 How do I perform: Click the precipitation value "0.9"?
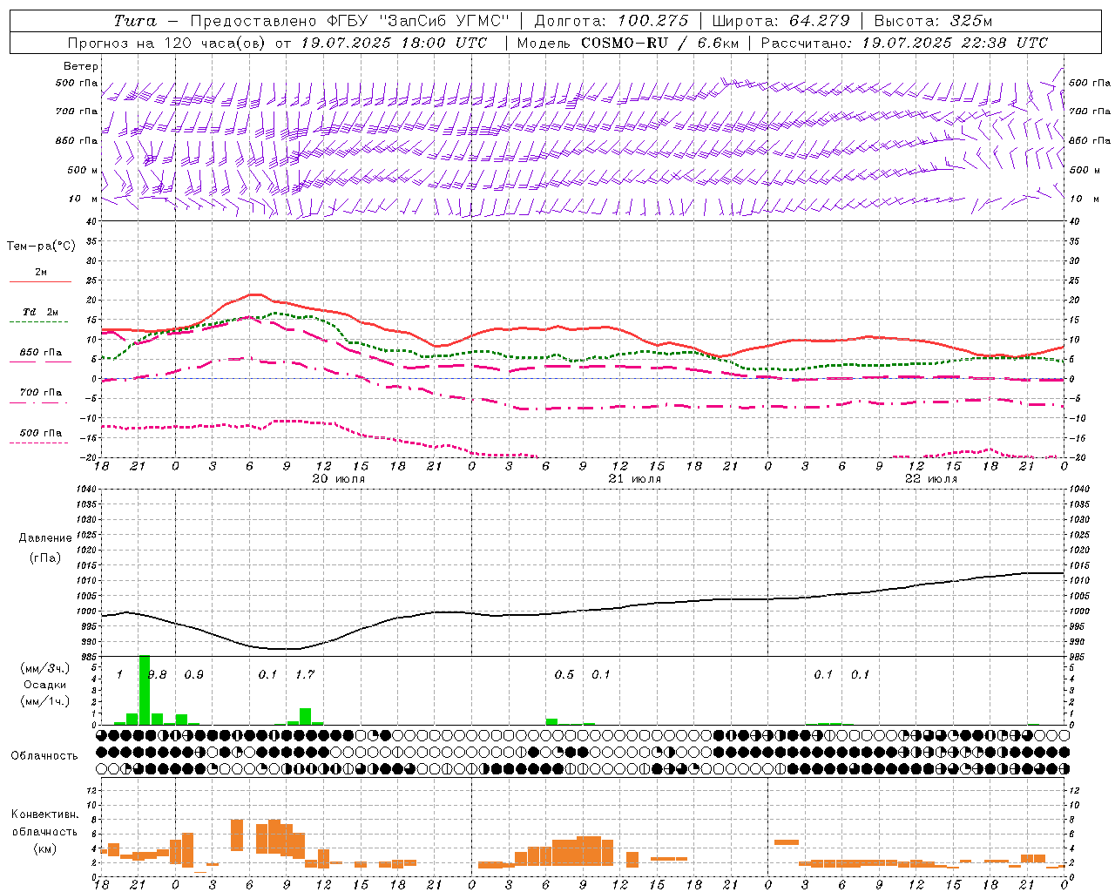(193, 674)
